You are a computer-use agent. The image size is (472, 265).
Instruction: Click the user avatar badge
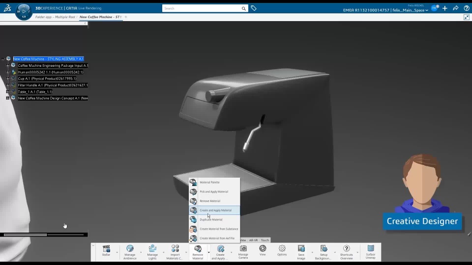[434, 8]
